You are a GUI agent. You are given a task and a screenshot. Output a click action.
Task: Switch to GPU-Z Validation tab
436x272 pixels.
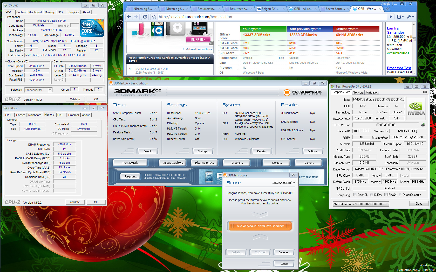[x=372, y=92]
